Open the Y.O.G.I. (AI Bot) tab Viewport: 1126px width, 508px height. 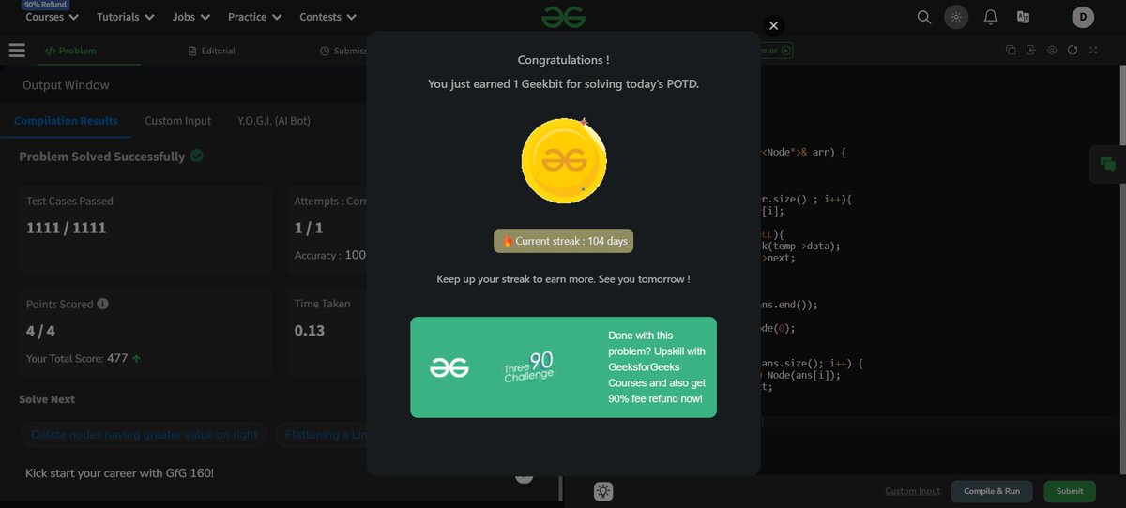pyautogui.click(x=273, y=121)
